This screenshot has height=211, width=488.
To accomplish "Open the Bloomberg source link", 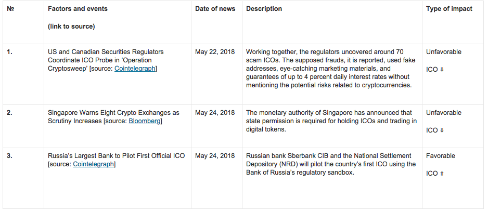I will coord(145,121).
